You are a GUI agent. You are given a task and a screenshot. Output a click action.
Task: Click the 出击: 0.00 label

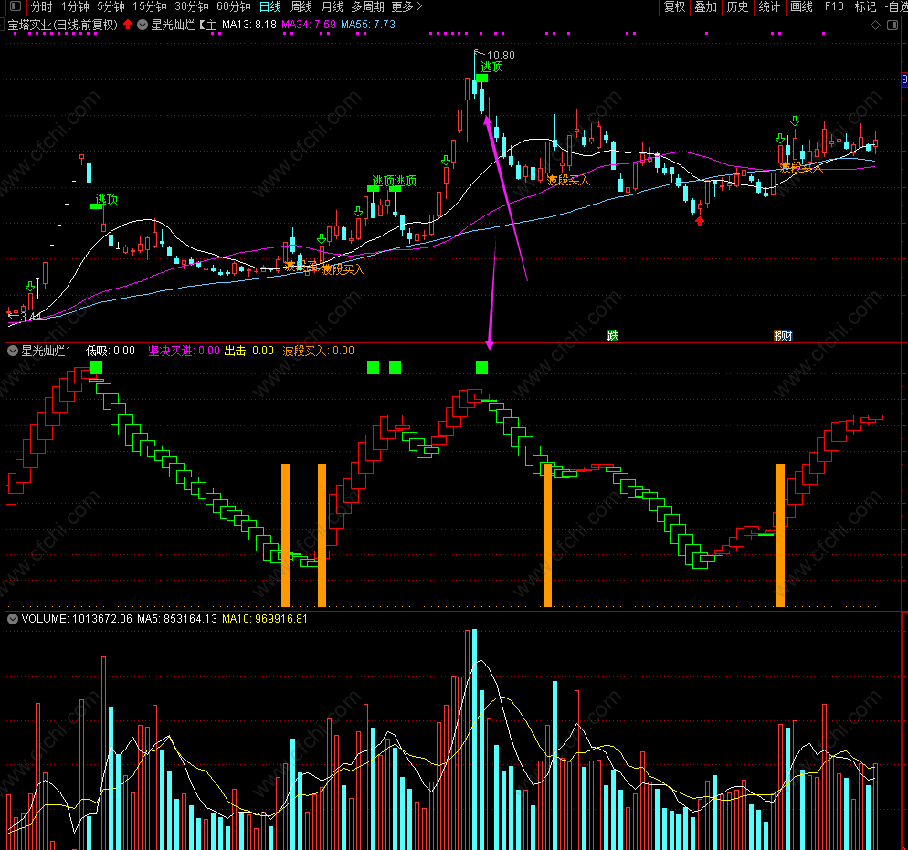[249, 351]
